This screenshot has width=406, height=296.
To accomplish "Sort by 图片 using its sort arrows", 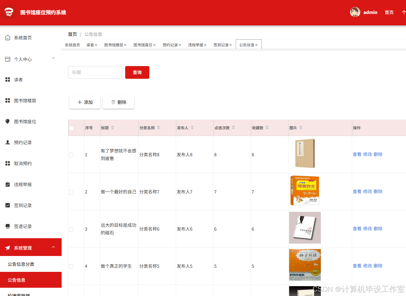I will click(x=301, y=128).
